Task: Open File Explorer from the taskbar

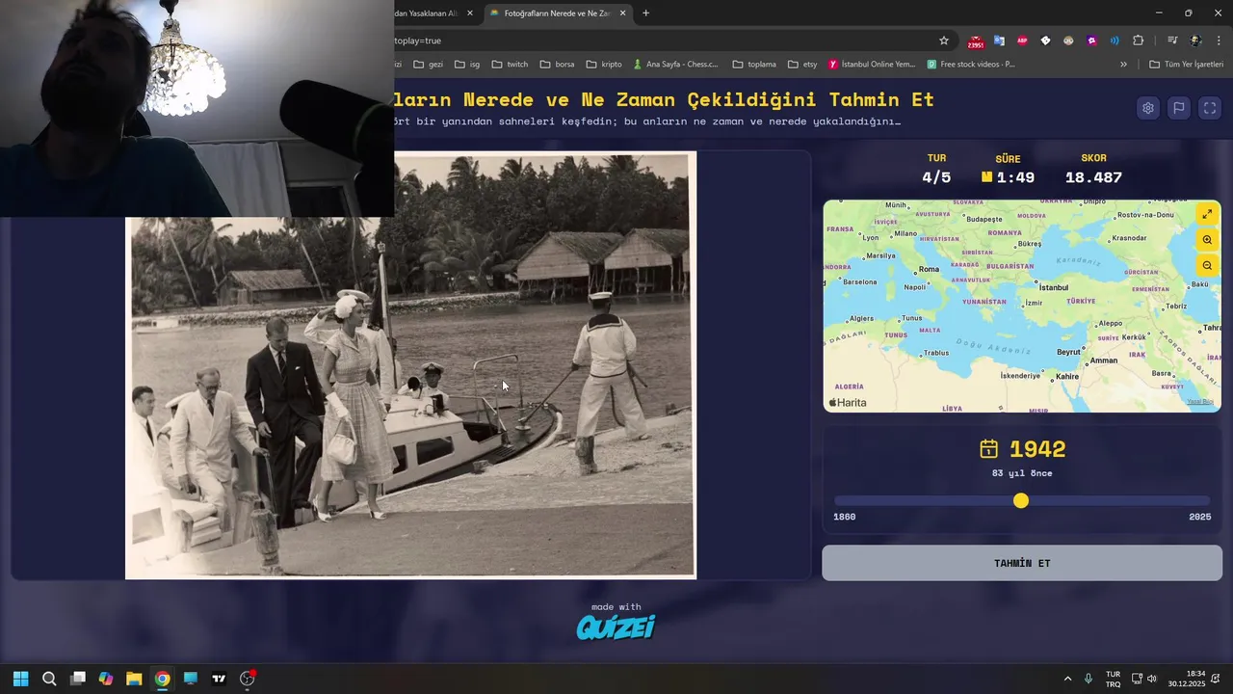Action: pos(134,679)
